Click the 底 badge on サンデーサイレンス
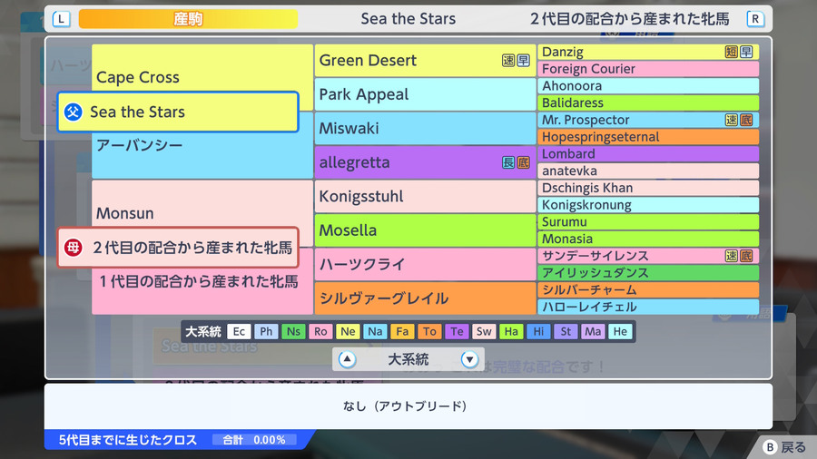The width and height of the screenshot is (817, 459). (746, 256)
